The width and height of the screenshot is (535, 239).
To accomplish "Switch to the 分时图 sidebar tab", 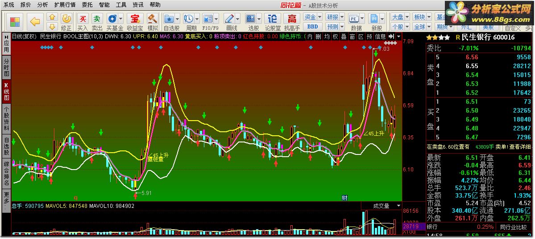I will point(7,68).
